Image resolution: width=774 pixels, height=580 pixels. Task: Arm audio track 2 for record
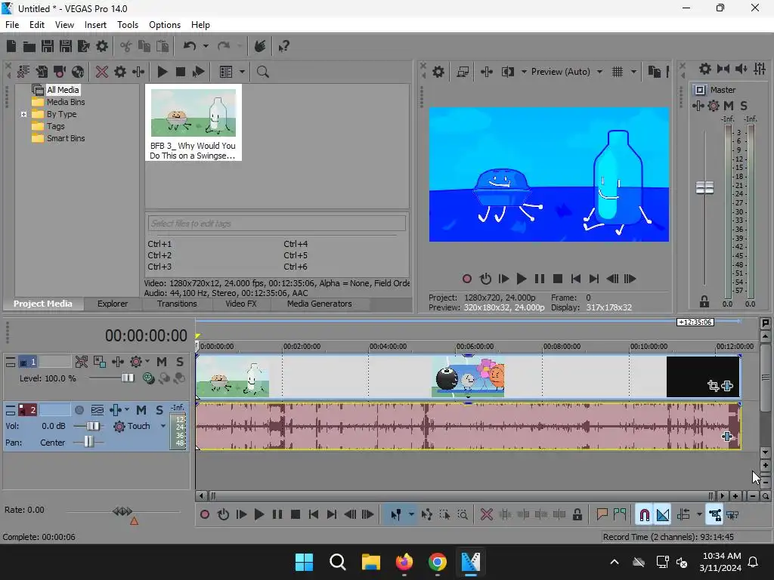click(x=79, y=410)
